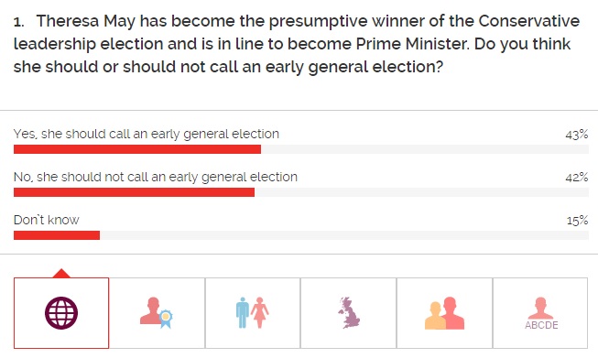Click the 'No, she should not call' red bar

pos(134,192)
